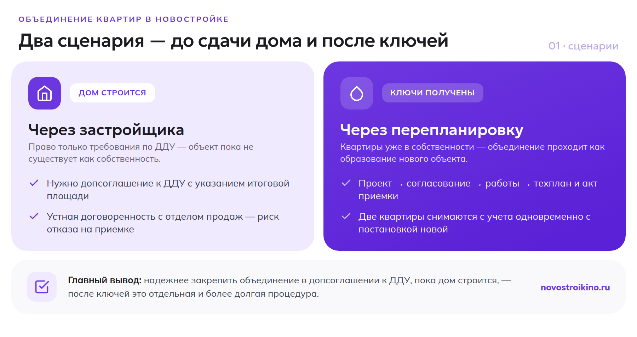The image size is (637, 337).
Task: Click text Две квартиры снимаются с учета
Action: click(x=475, y=223)
